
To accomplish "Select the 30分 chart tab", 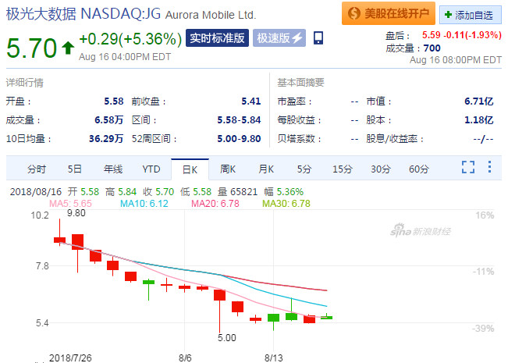I will coord(381,169).
